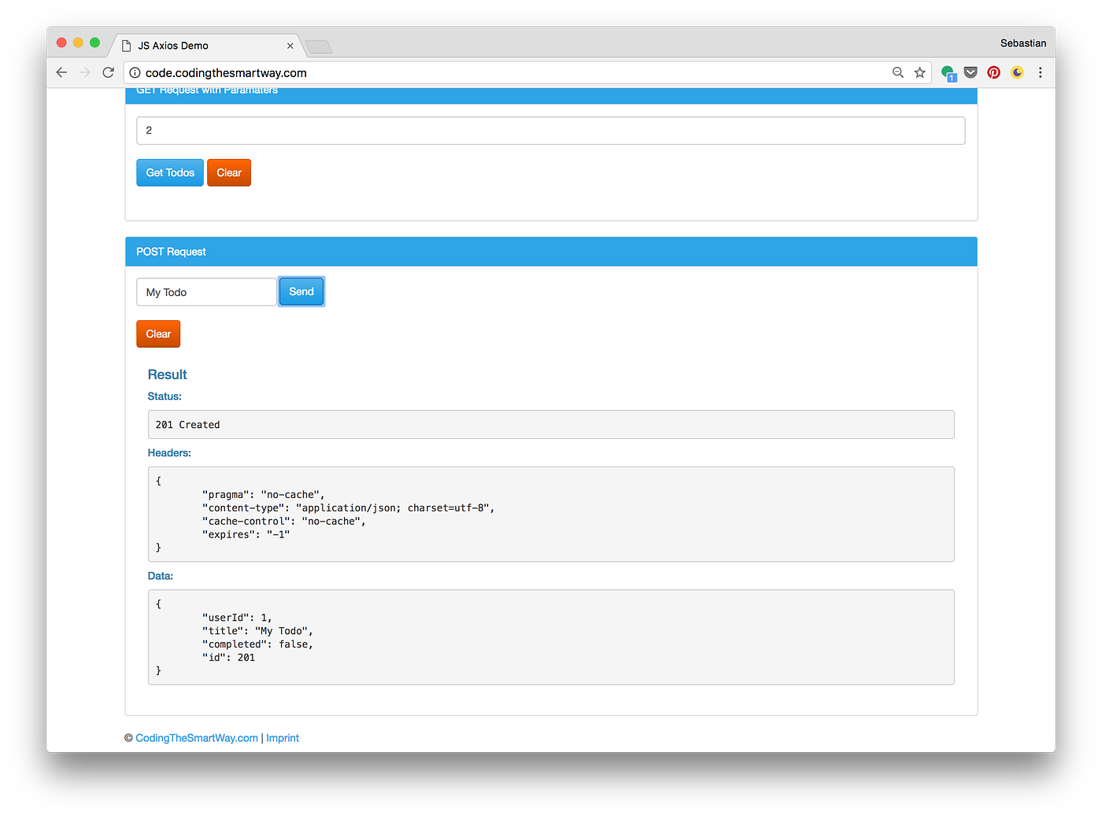Save the page with the Pocket icon

tap(970, 72)
